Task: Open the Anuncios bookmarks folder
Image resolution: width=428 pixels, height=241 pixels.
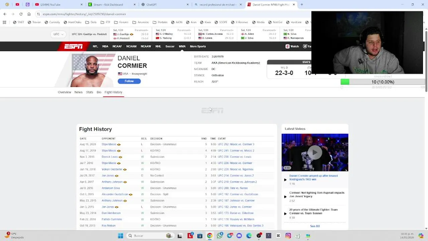Action: (x=140, y=22)
